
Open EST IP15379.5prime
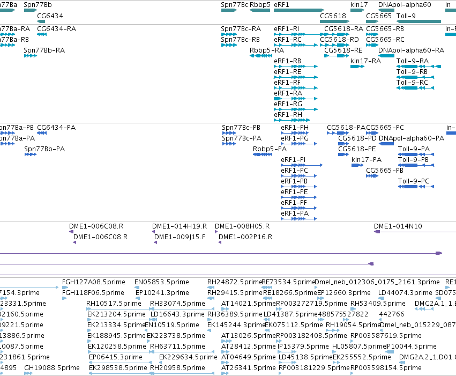(x=303, y=346)
